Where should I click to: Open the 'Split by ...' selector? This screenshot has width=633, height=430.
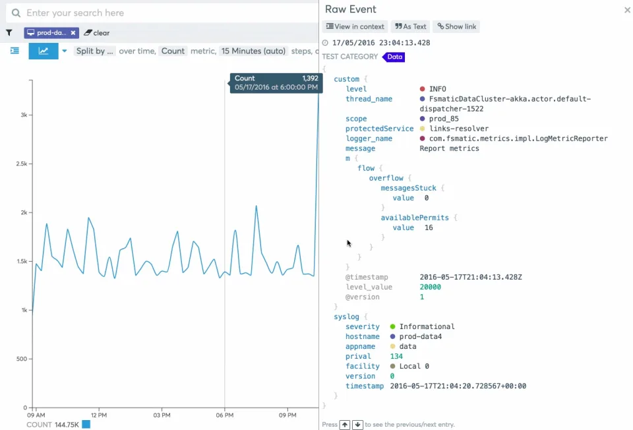pyautogui.click(x=94, y=51)
